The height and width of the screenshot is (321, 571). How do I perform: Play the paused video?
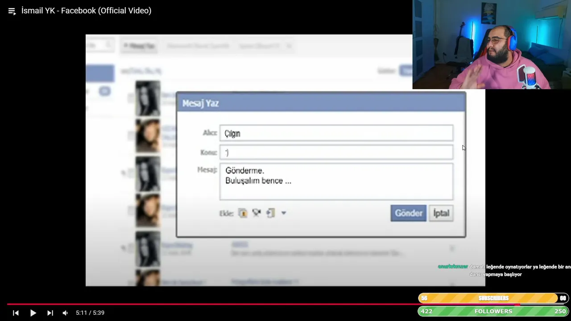[33, 313]
